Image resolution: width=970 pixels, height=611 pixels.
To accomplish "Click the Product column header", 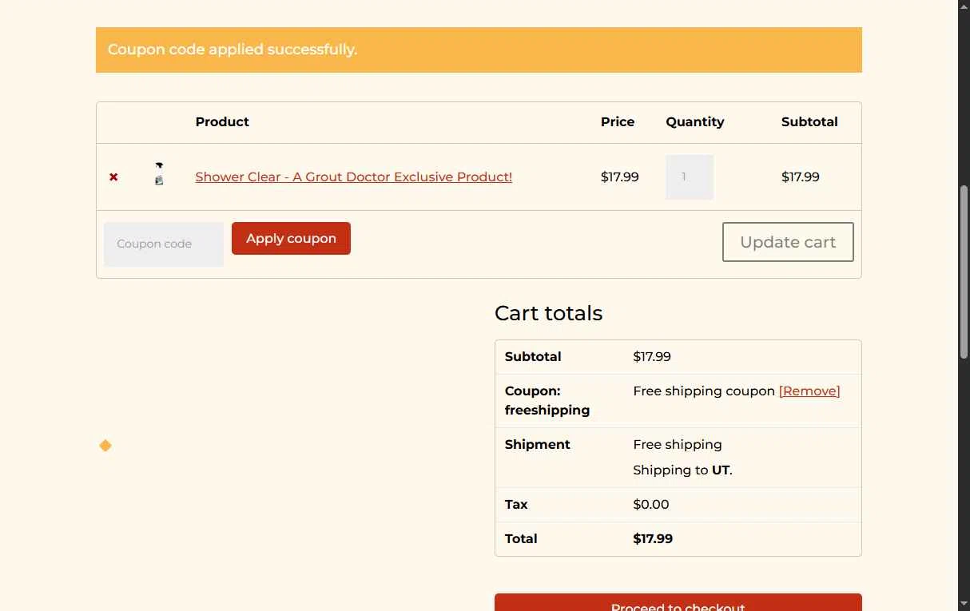I will [222, 121].
